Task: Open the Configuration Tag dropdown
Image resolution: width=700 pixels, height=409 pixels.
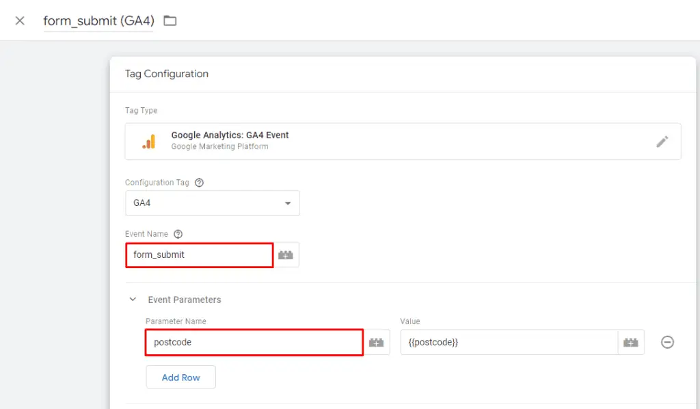Action: click(212, 203)
